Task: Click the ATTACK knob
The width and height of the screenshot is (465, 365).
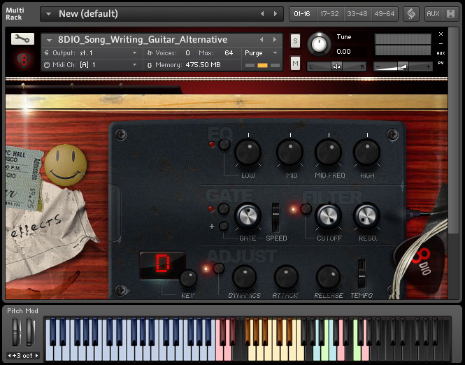Action: pos(286,277)
